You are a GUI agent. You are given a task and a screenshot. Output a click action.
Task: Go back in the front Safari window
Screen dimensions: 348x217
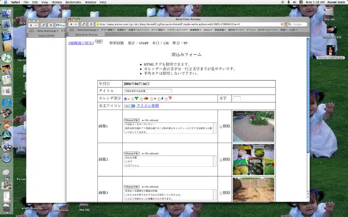71,24
